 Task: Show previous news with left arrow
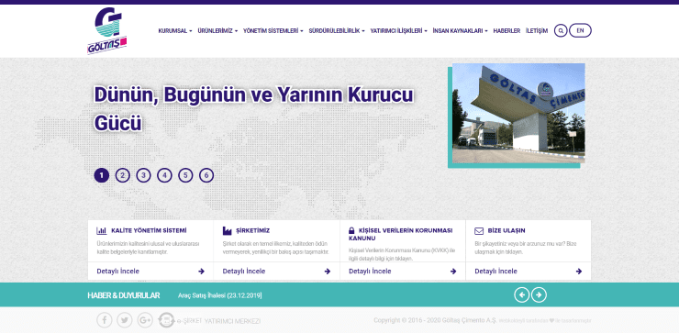tap(522, 294)
